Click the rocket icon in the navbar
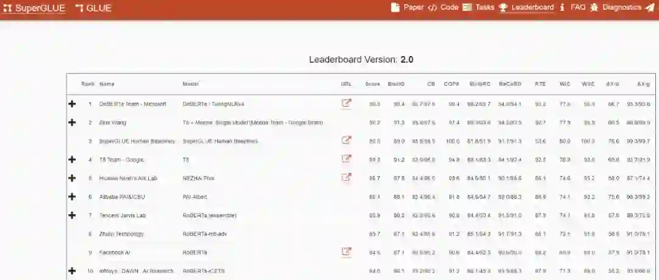This screenshot has height=280, width=659. (650, 7)
